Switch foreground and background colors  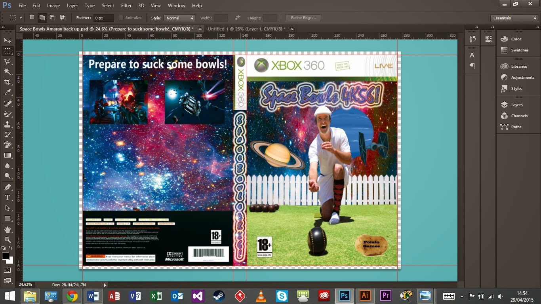[11, 248]
